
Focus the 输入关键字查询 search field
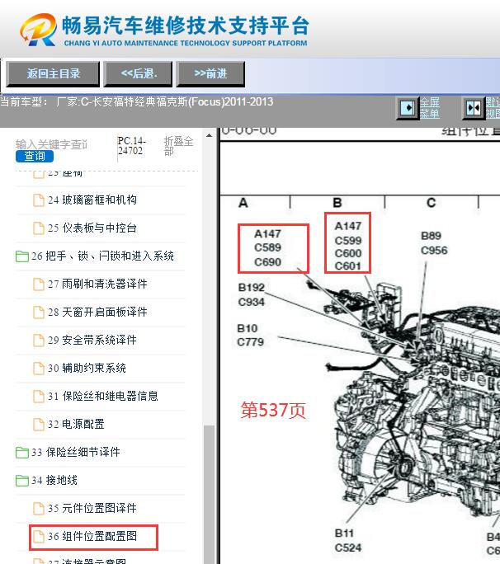(x=51, y=144)
